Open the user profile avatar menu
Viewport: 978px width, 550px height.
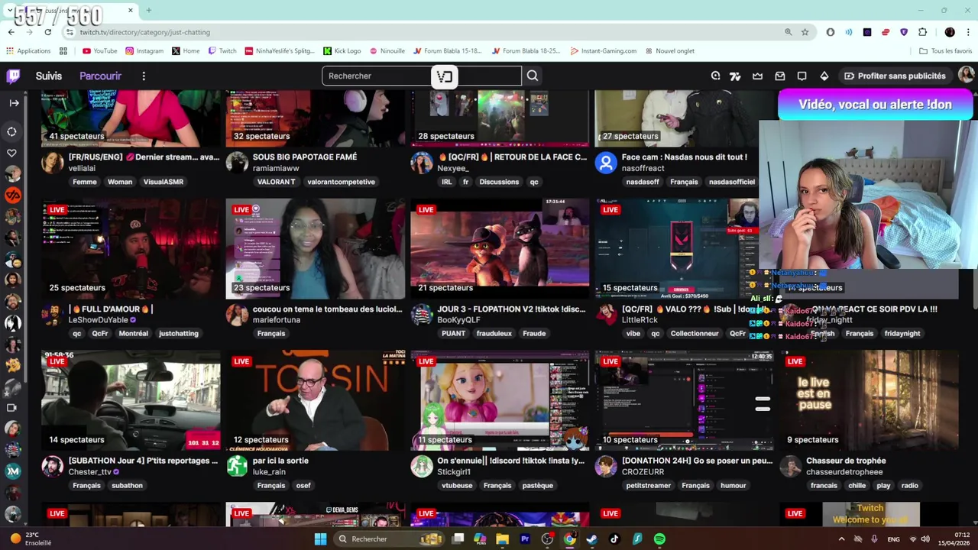(x=966, y=75)
